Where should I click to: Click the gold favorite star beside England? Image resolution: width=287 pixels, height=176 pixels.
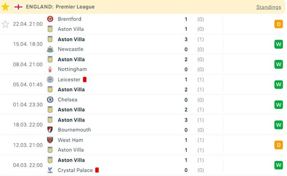5,7
